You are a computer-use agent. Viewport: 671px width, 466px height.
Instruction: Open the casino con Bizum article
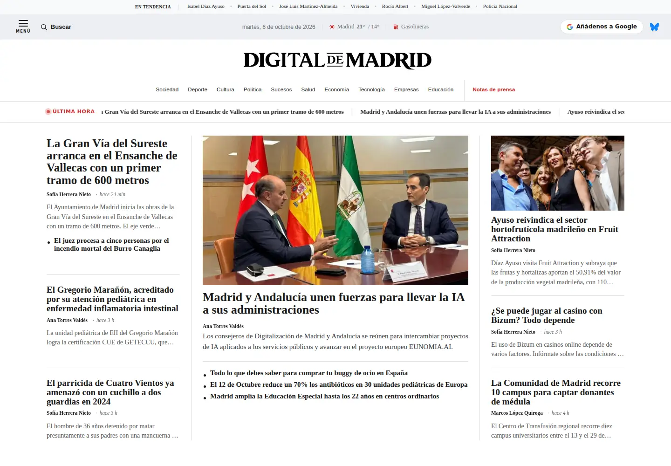click(547, 315)
